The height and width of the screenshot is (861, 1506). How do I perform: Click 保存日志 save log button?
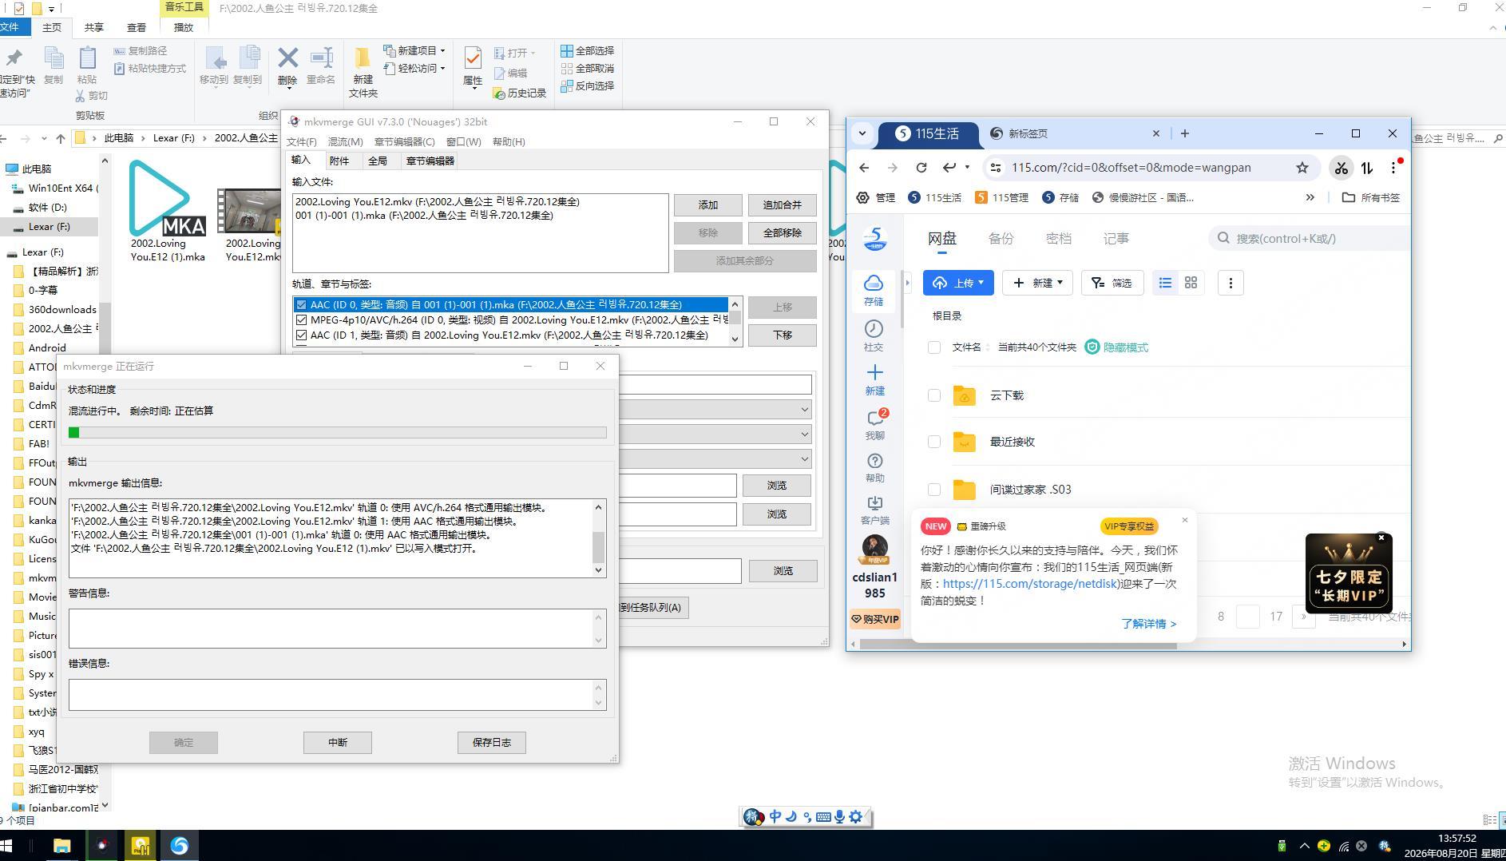(x=492, y=743)
